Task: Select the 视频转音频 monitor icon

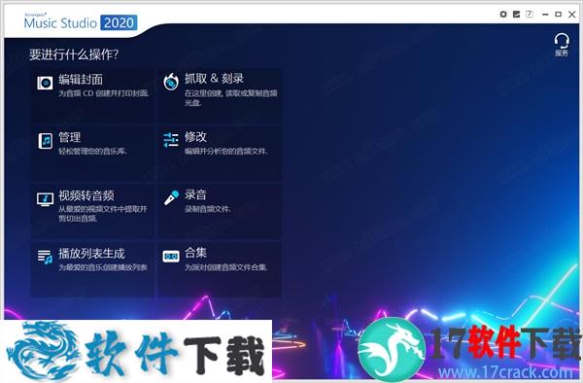Action: click(x=45, y=199)
